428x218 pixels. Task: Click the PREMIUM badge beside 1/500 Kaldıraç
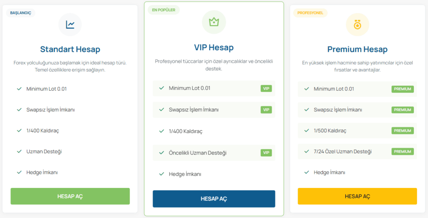pyautogui.click(x=403, y=131)
